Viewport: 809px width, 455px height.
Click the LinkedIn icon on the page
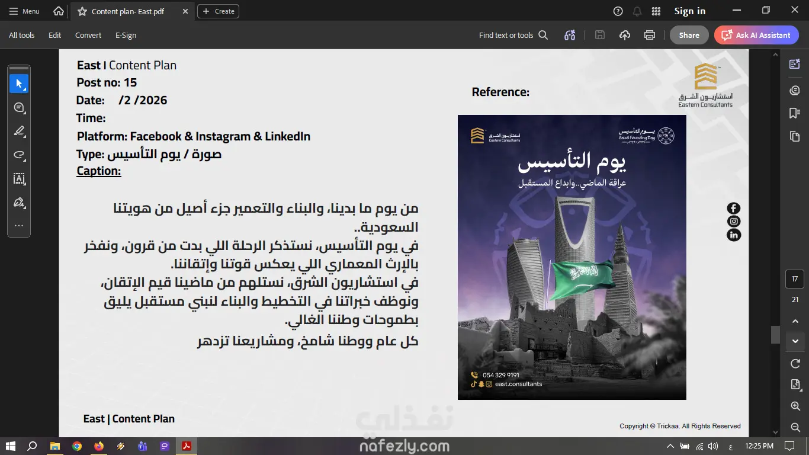click(734, 235)
